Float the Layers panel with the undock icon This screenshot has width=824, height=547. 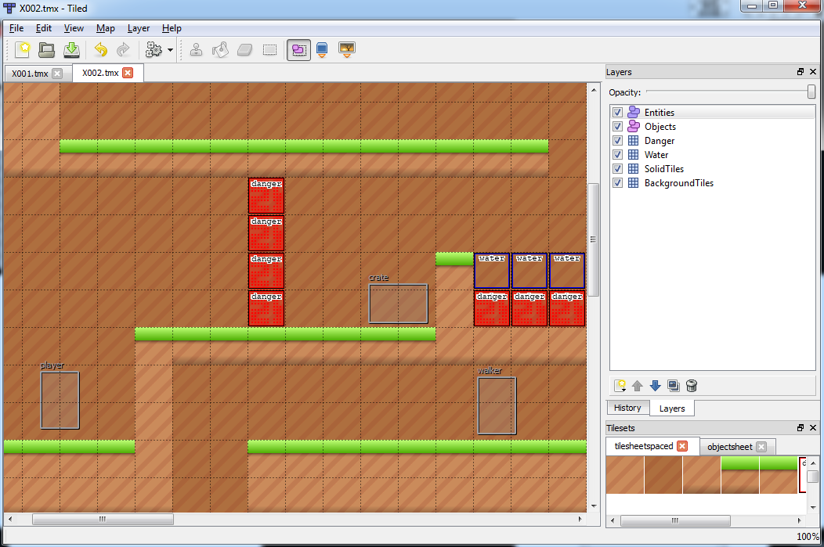(x=801, y=72)
